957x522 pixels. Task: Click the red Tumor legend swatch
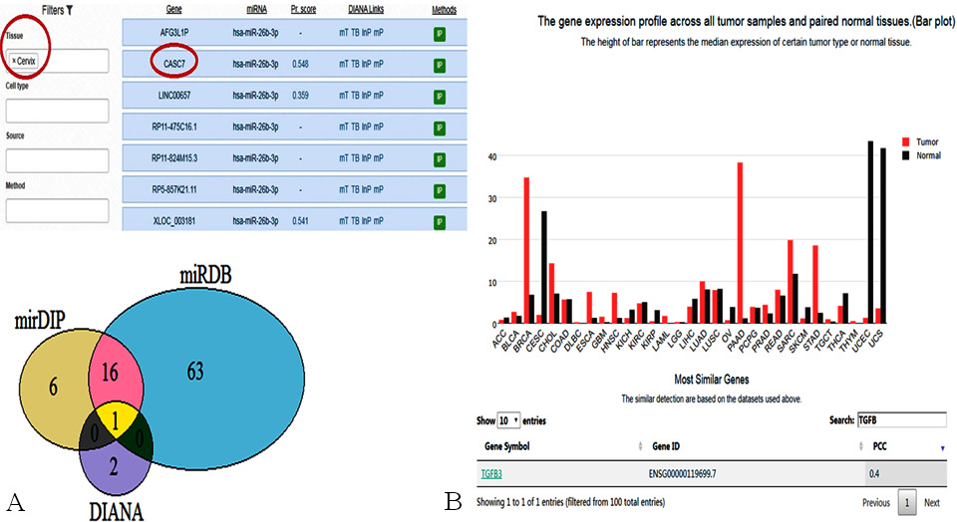click(x=906, y=141)
